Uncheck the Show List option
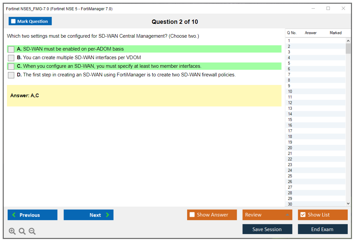The image size is (356, 243). 303,215
